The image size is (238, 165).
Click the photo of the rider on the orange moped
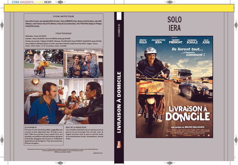[x=44, y=64]
